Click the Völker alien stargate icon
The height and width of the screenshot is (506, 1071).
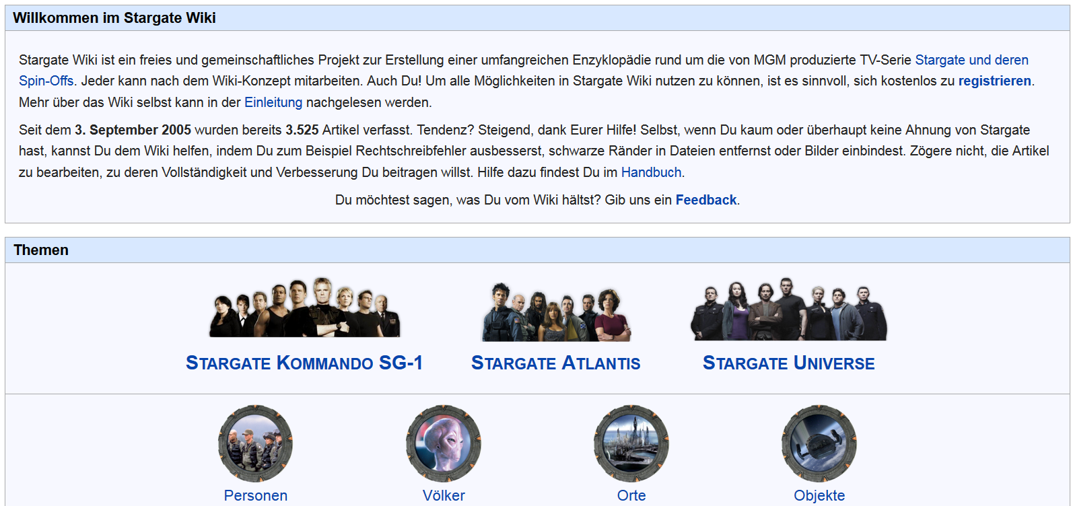pyautogui.click(x=444, y=443)
